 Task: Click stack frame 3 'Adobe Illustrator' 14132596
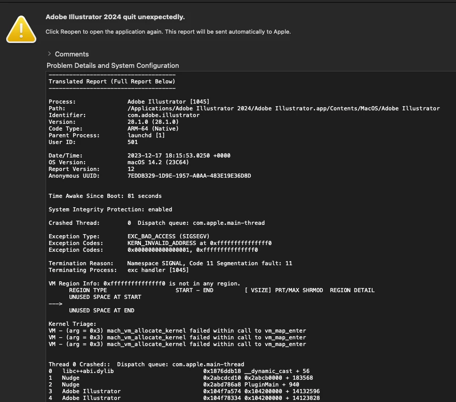[x=184, y=391]
